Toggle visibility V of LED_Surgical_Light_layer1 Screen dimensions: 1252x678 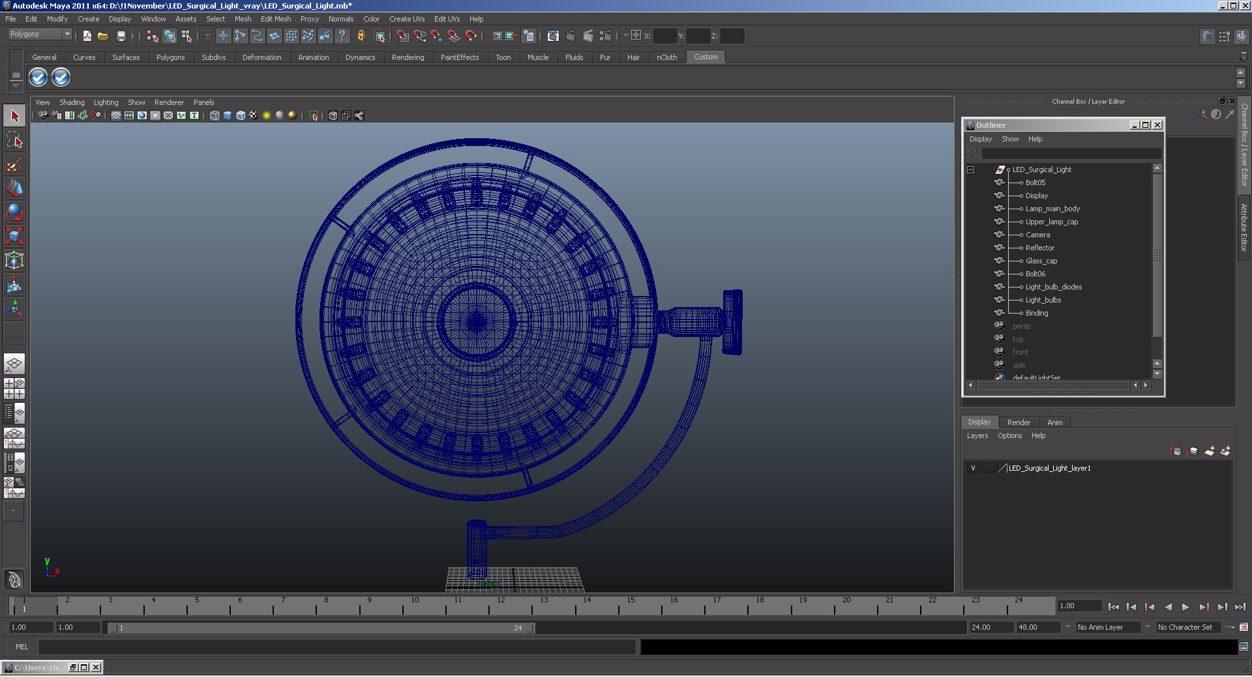tap(973, 468)
